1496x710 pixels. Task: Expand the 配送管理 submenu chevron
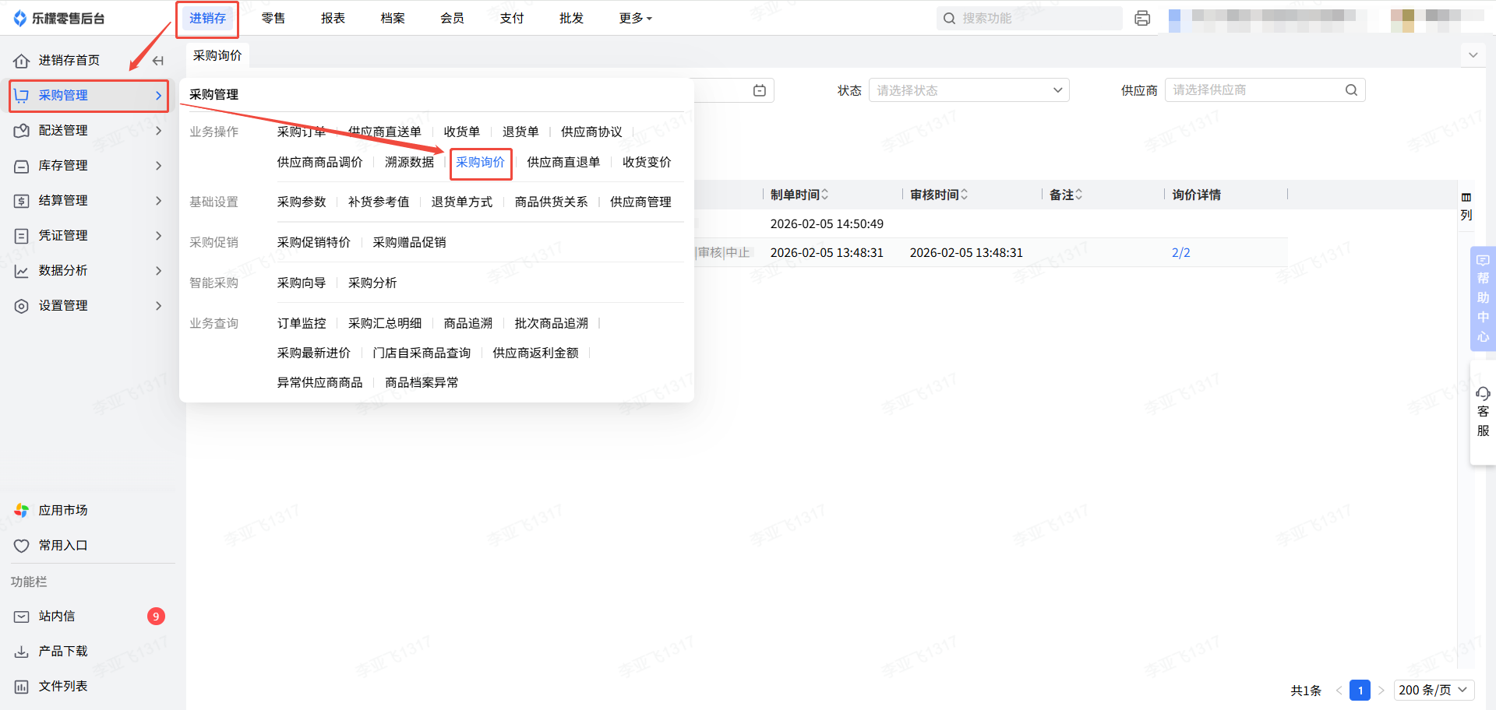(158, 131)
